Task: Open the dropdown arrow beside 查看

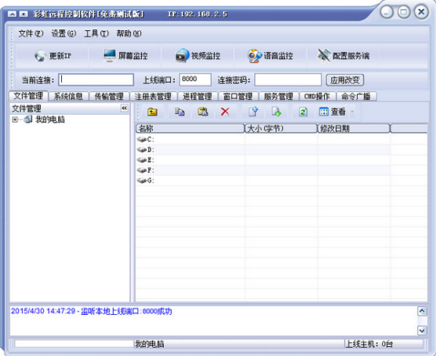Action: click(x=352, y=112)
